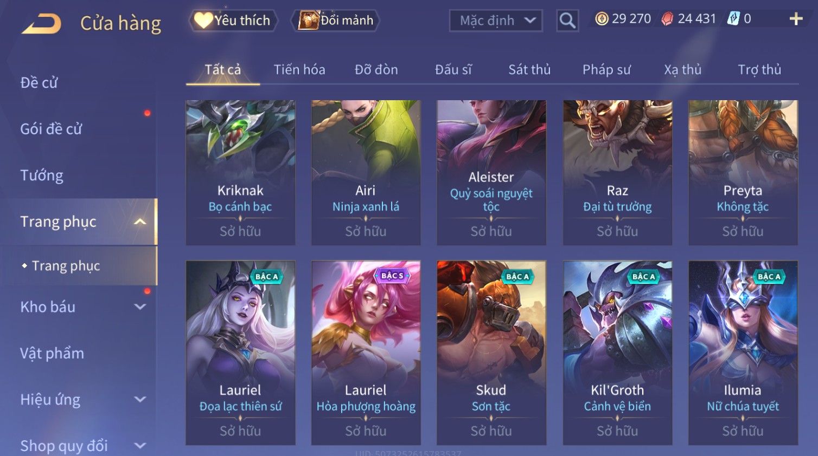Open the Mặc định sort dropdown

[496, 21]
